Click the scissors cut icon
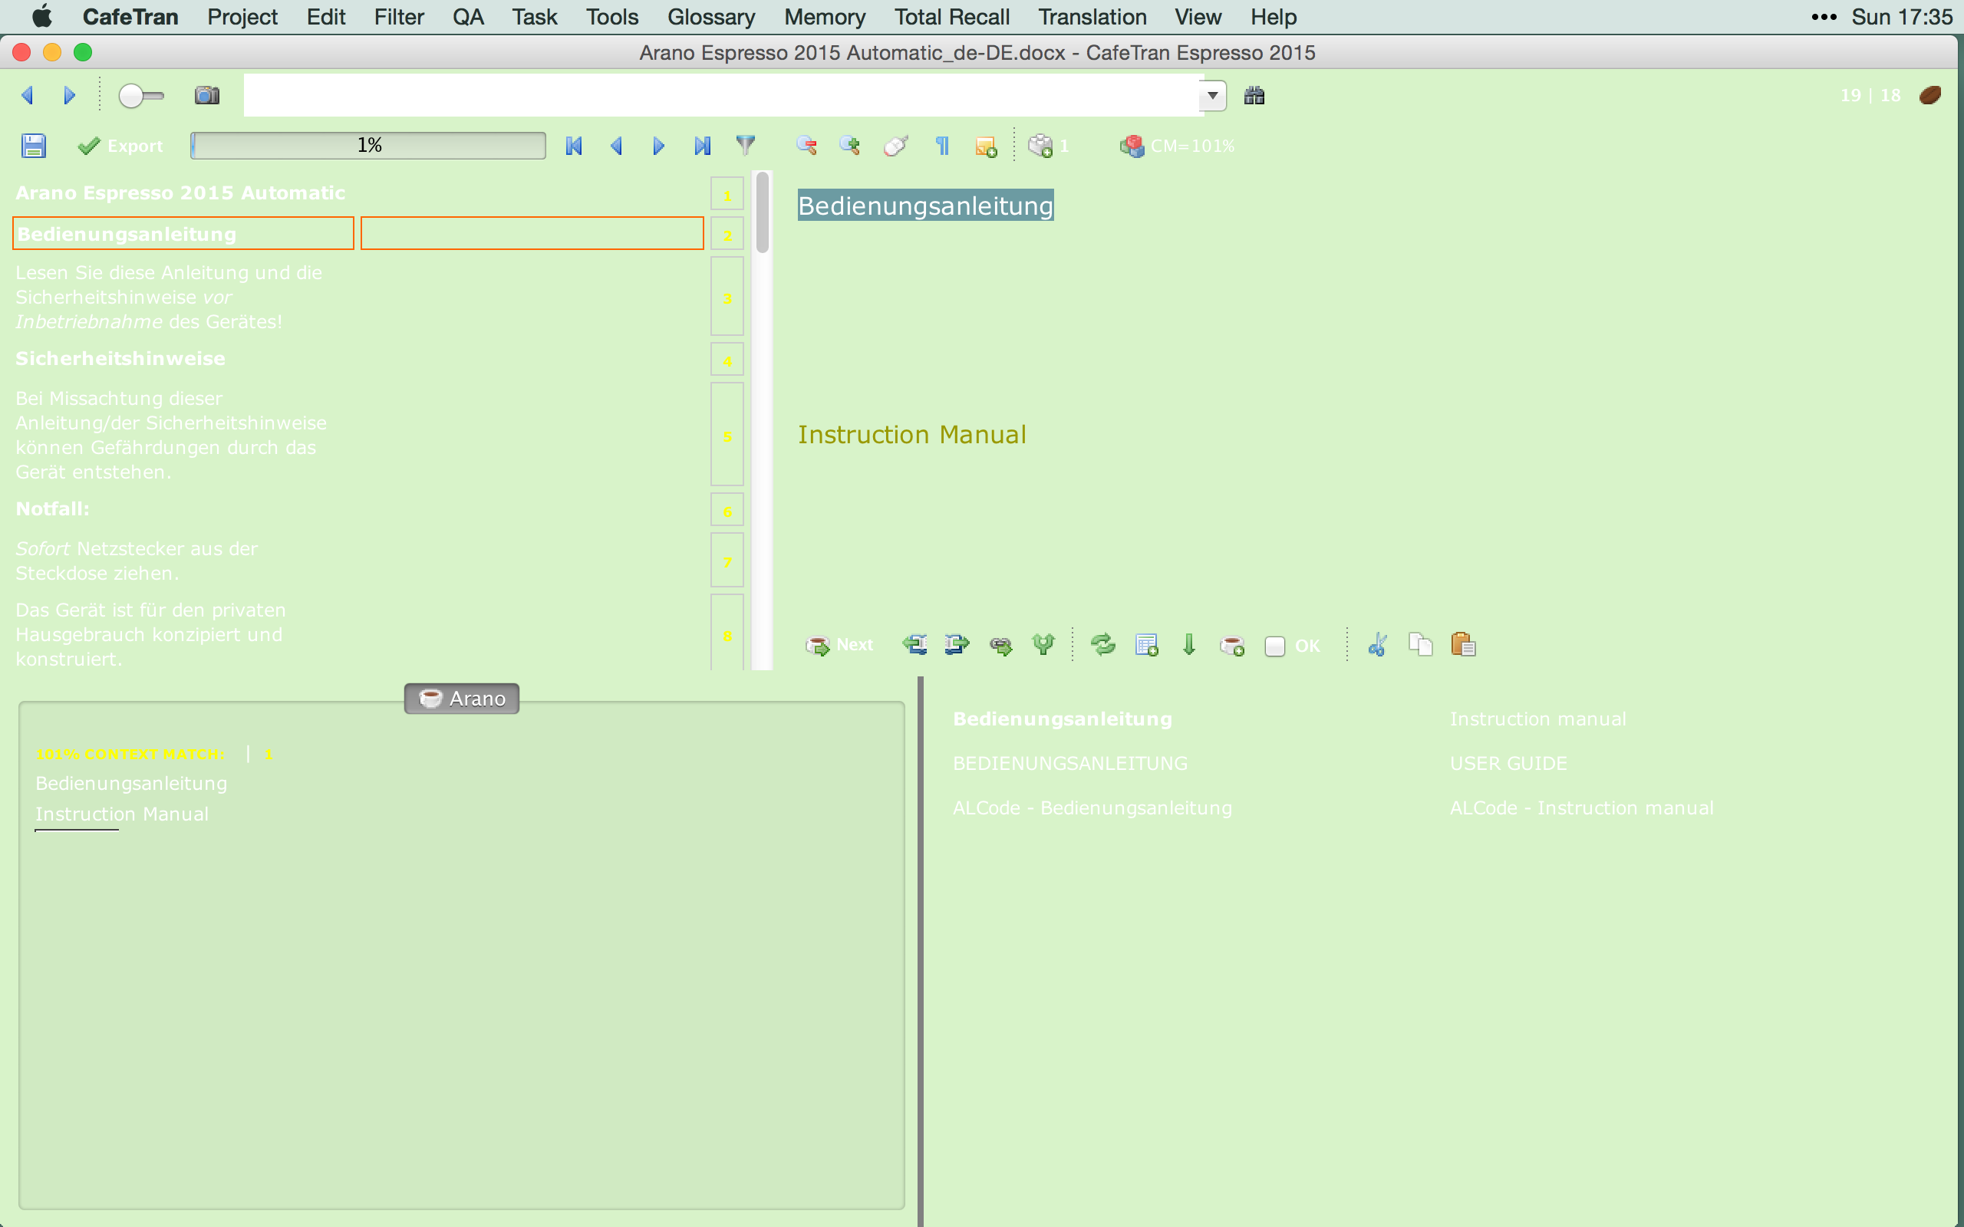1964x1227 pixels. pyautogui.click(x=1377, y=645)
